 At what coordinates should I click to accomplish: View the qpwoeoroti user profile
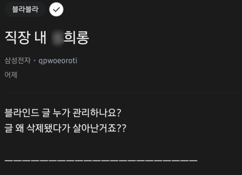(58, 61)
